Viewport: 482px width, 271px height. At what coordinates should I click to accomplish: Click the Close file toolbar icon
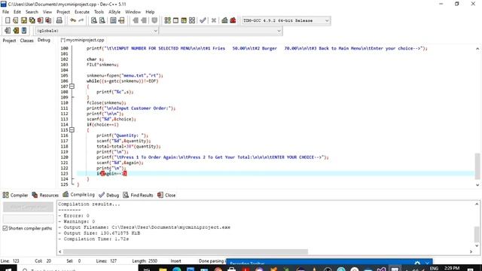click(x=40, y=20)
